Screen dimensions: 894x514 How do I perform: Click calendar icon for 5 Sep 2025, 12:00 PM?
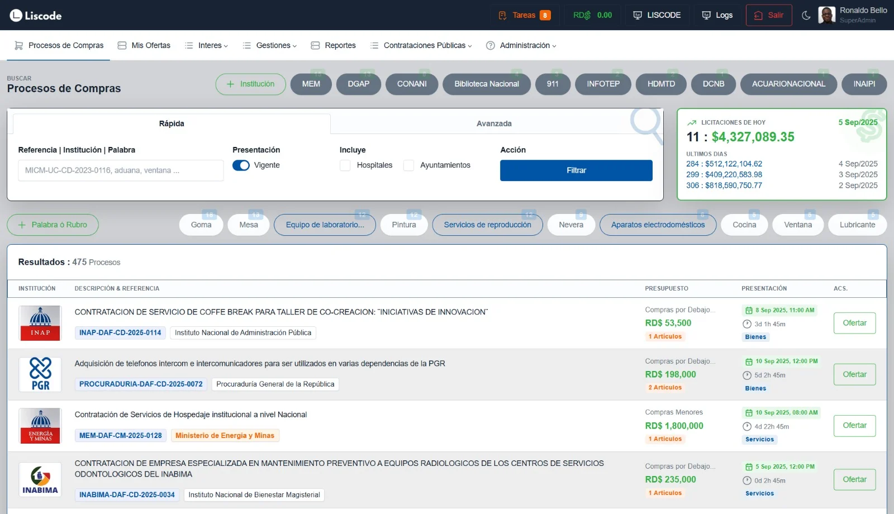(749, 467)
